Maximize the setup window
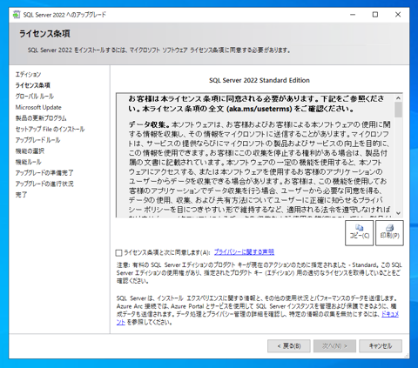This screenshot has width=418, height=368. tap(375, 15)
